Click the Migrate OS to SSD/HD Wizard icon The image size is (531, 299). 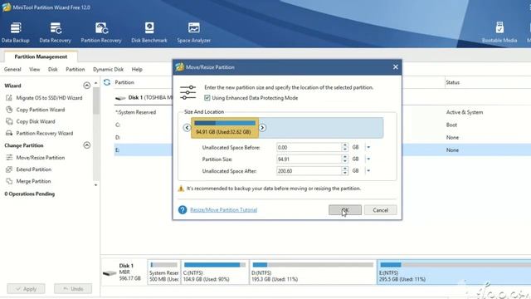click(9, 98)
